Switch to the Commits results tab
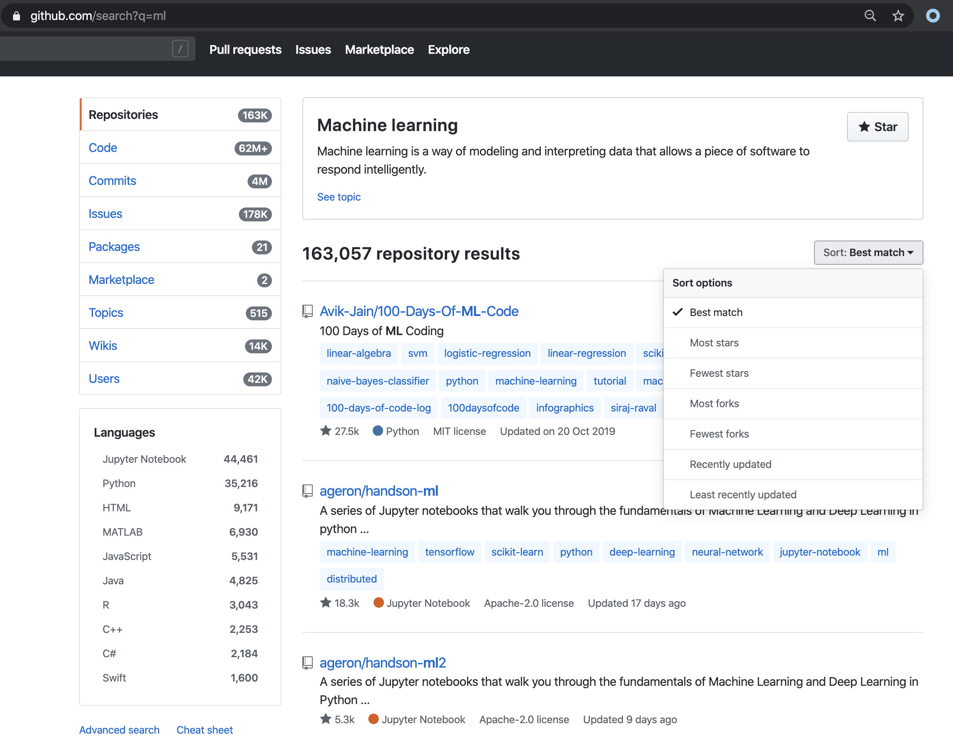This screenshot has width=953, height=744. tap(112, 181)
